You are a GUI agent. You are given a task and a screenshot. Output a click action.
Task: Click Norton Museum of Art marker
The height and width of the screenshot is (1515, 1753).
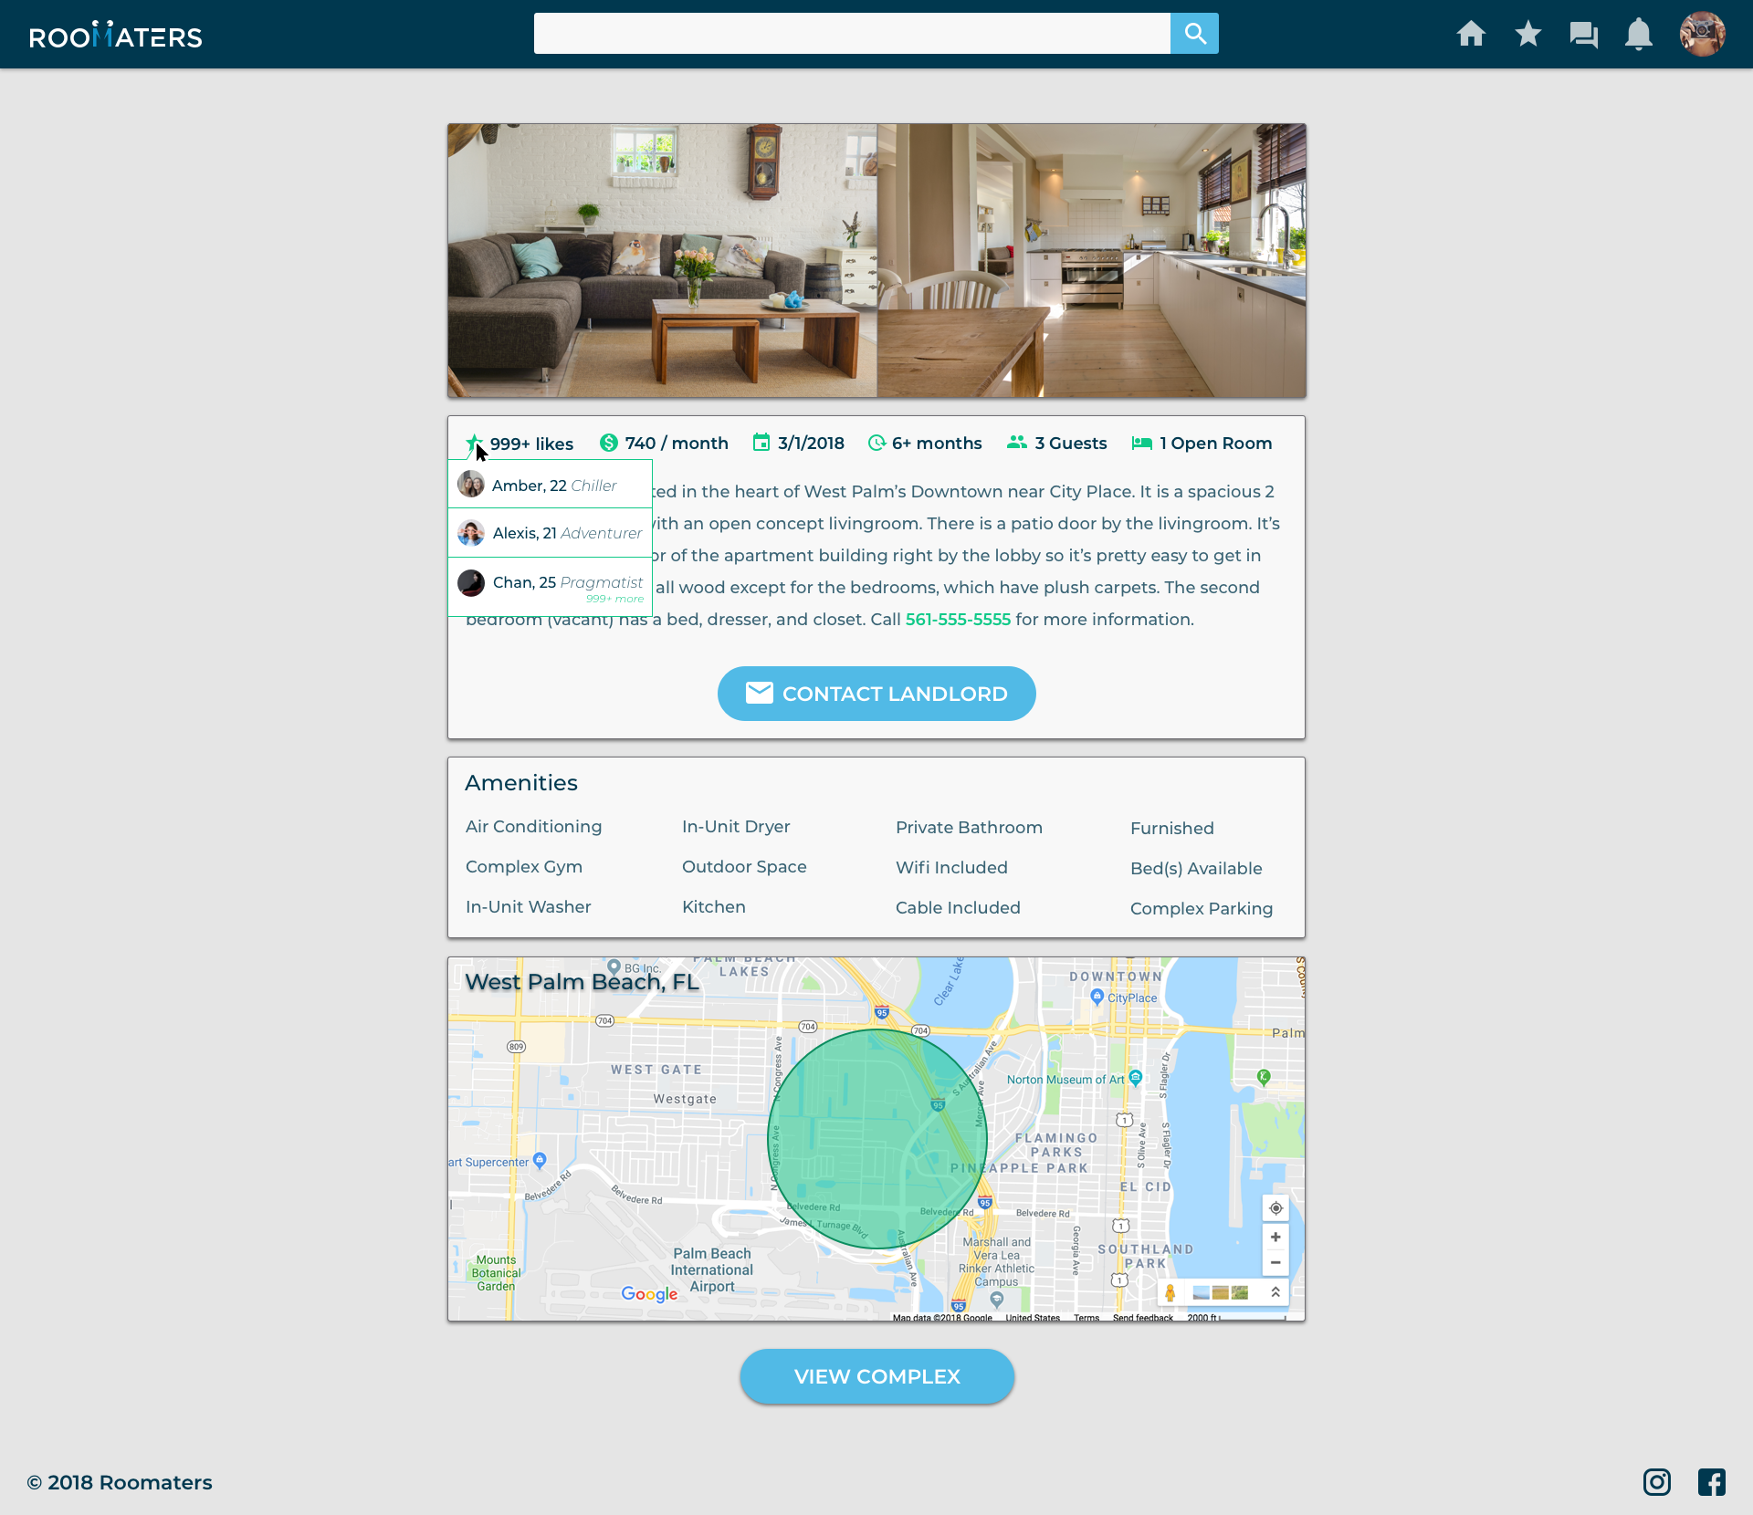coord(1135,1078)
